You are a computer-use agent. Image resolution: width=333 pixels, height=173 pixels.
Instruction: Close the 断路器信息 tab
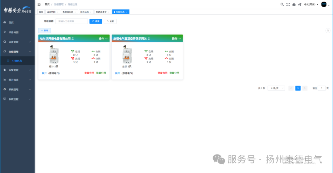[75, 12]
